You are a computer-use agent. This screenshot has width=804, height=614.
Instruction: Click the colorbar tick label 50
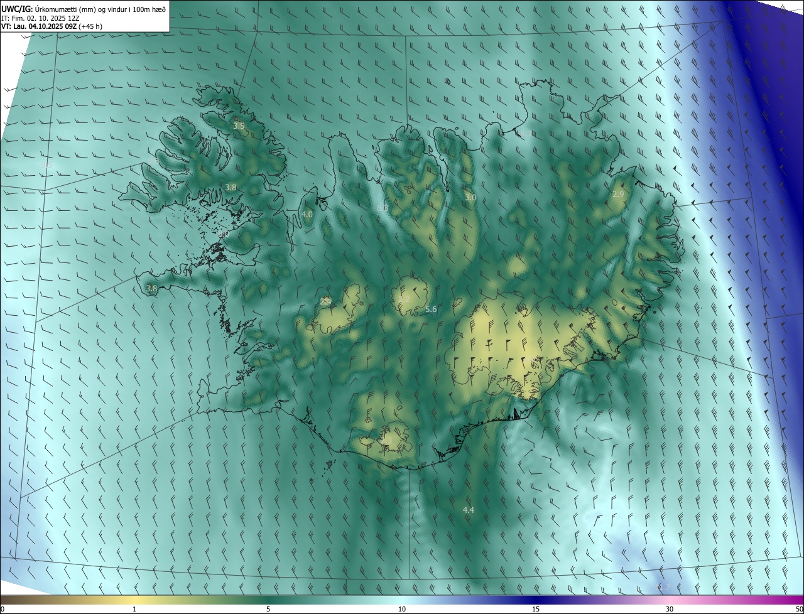[799, 609]
